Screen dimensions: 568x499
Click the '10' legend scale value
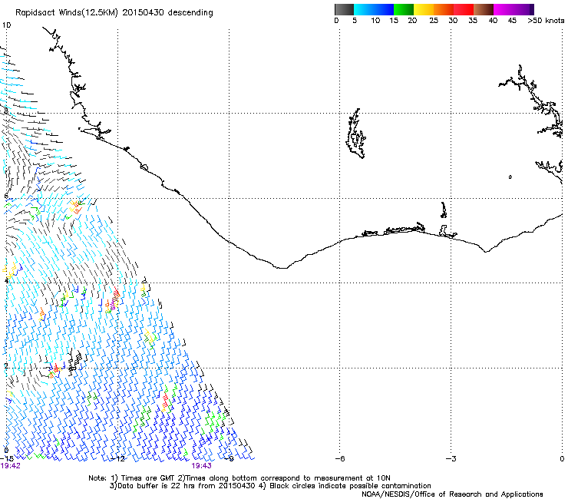tap(375, 21)
